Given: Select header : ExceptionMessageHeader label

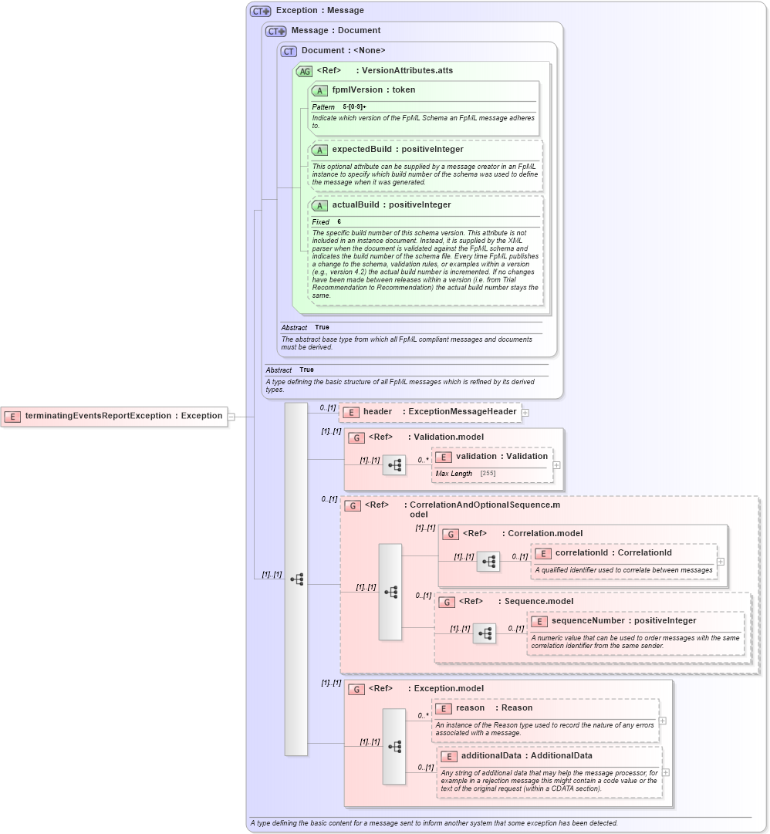Looking at the screenshot, I should (x=440, y=412).
